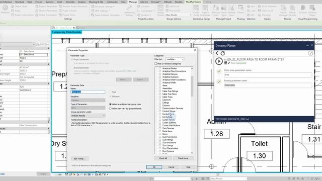Select Values are aligned per group type

click(110, 104)
